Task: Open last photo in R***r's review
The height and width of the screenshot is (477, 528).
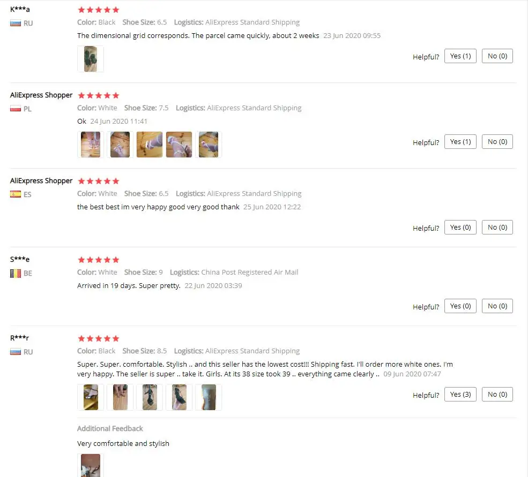Action: pos(209,397)
